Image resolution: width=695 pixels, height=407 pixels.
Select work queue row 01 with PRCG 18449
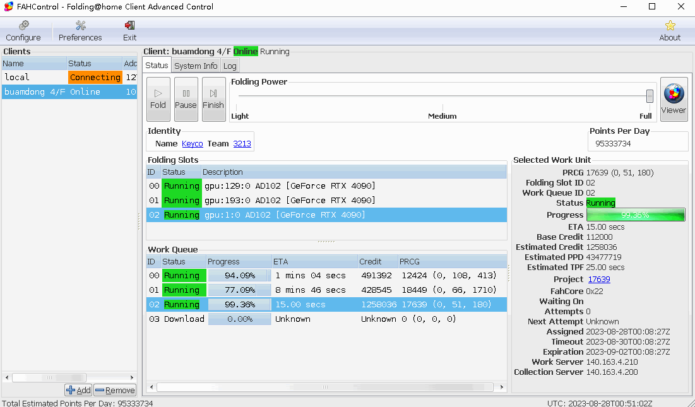click(x=326, y=290)
